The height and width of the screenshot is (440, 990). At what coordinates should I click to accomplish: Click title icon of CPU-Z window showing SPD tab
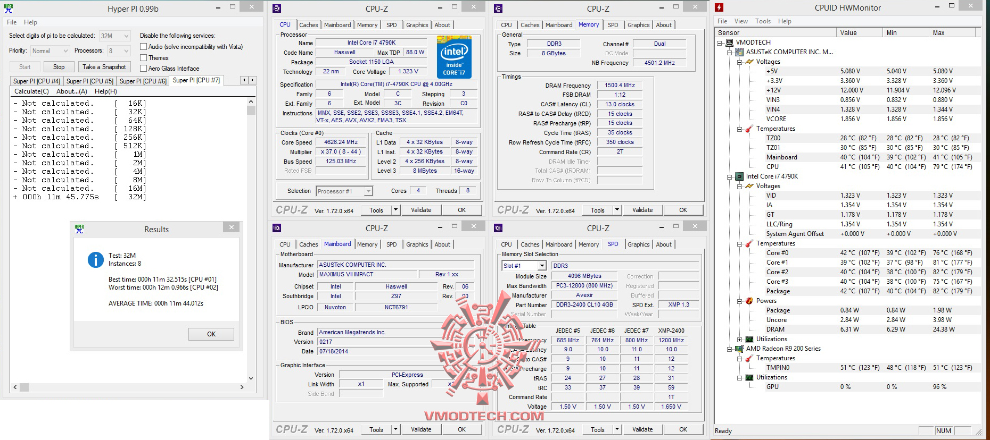point(498,227)
